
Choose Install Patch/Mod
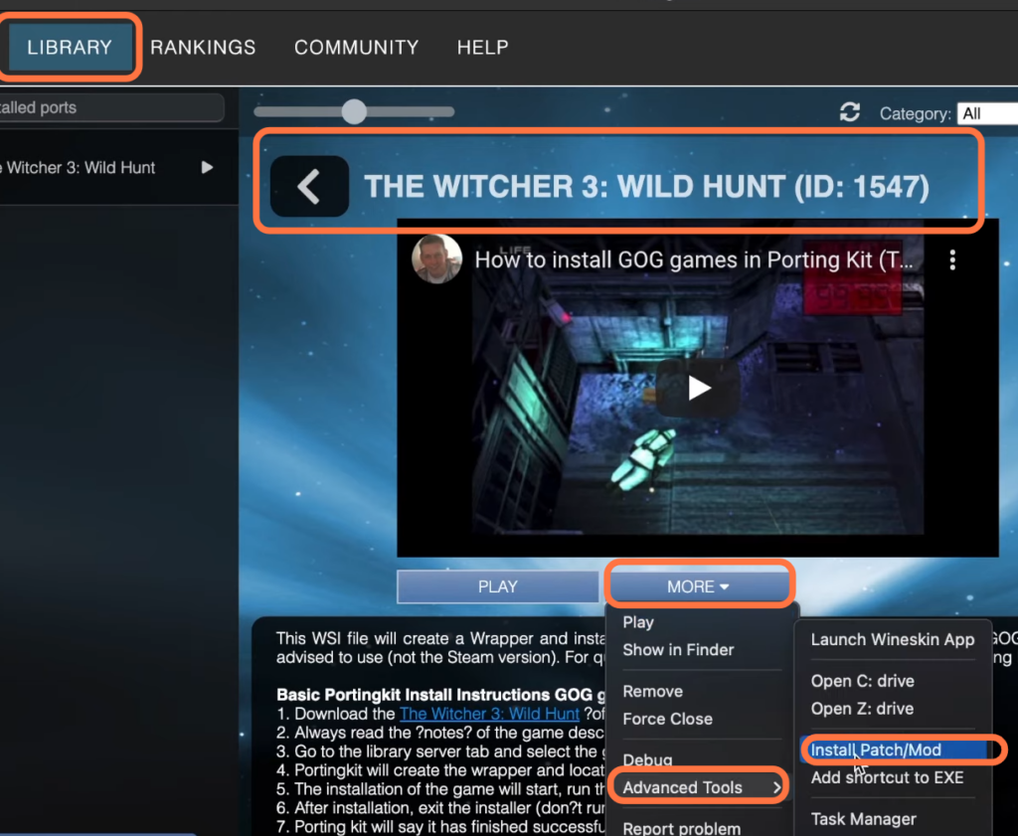pos(898,750)
